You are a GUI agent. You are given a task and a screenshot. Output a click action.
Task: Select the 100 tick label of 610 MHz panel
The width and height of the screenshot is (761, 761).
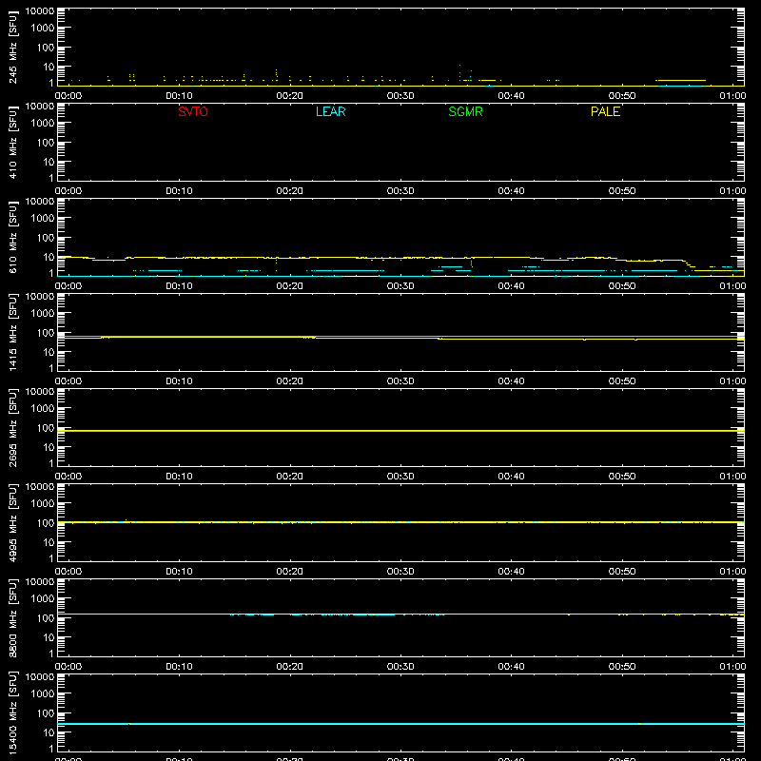click(x=46, y=238)
